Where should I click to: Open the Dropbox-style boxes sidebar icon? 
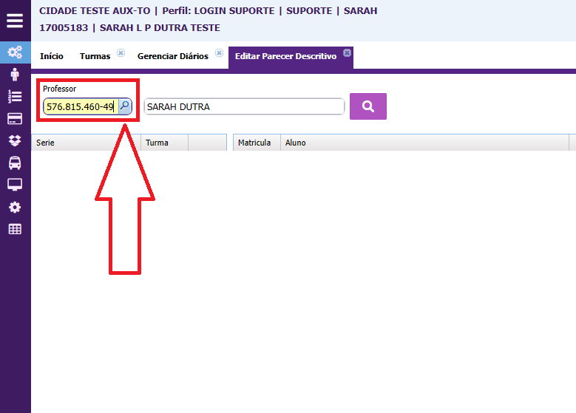[15, 140]
